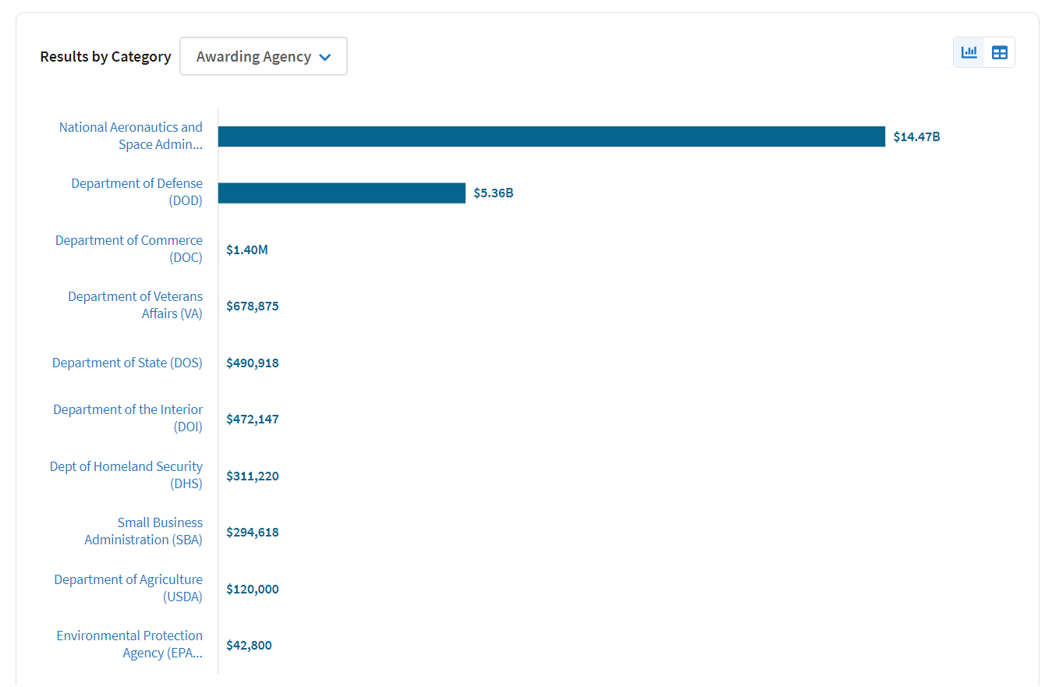1045x687 pixels.
Task: Open Department of Veterans Affairs (VA) link
Action: point(135,305)
